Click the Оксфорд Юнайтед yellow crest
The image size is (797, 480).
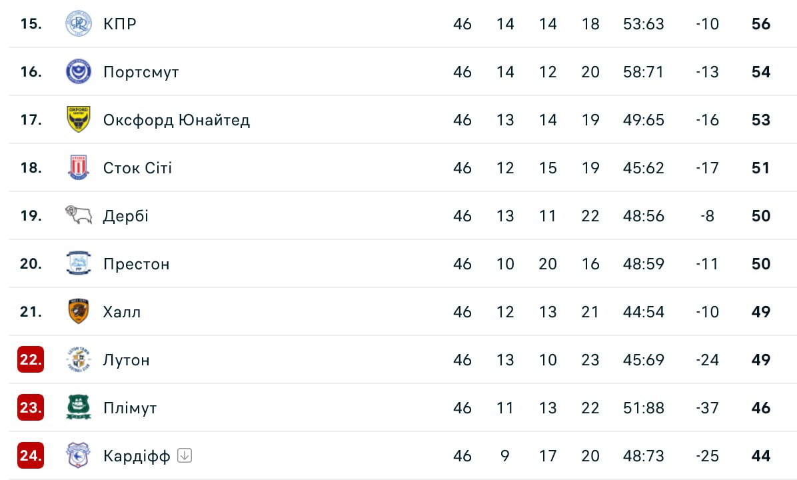point(79,120)
